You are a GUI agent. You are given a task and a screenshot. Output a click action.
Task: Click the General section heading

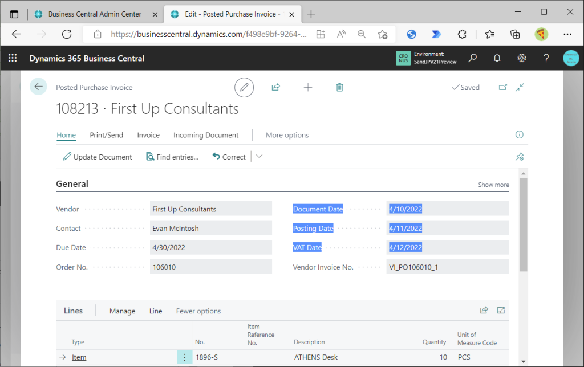[72, 184]
